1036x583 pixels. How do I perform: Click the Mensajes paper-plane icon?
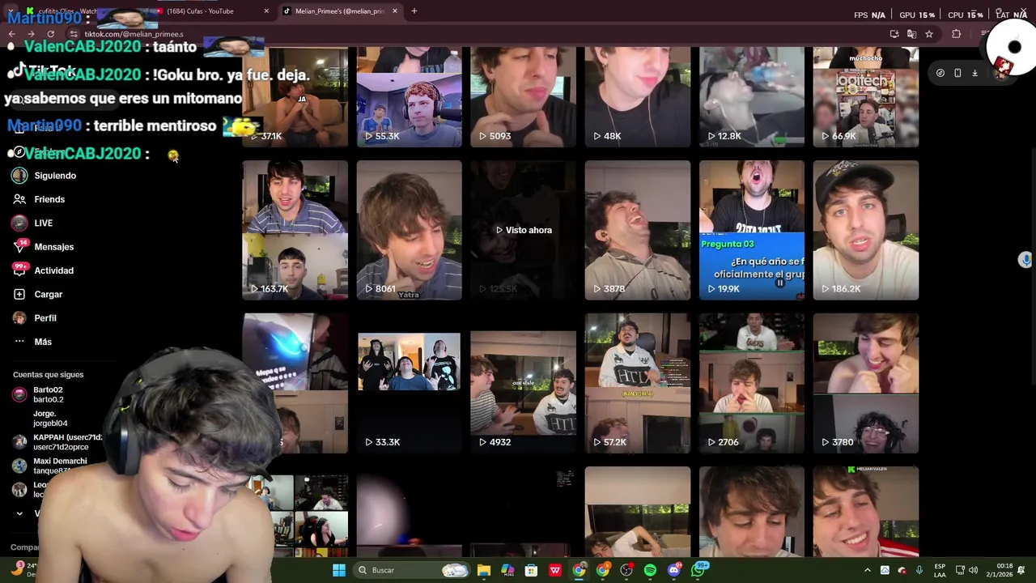(x=19, y=247)
